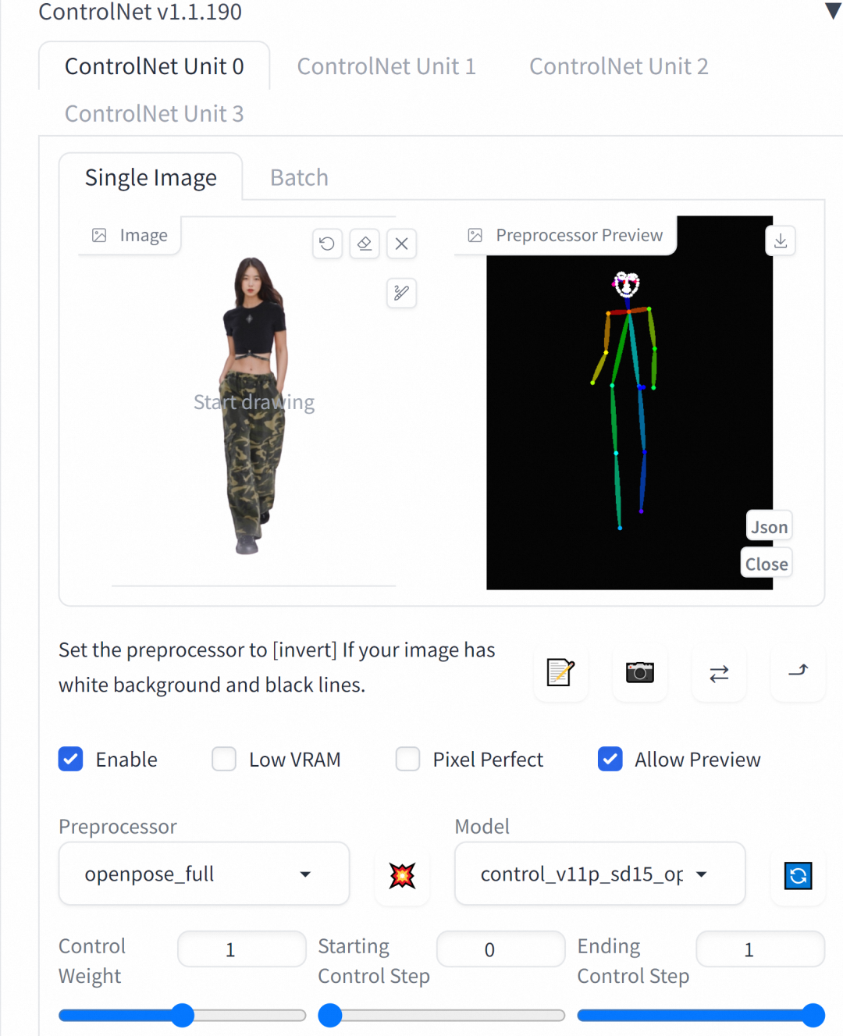Click the camera webcam icon

coord(640,672)
